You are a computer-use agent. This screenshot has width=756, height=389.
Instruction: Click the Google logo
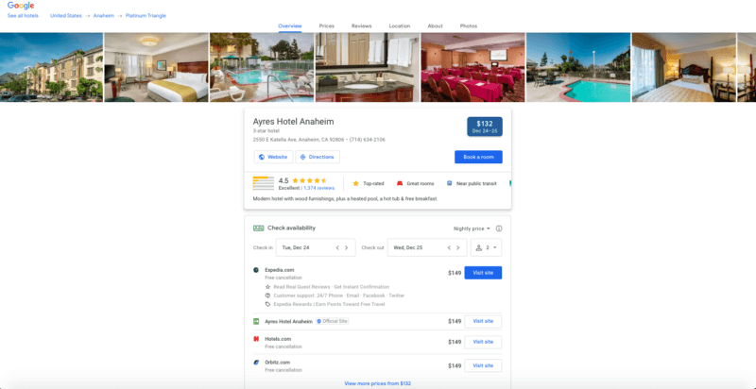tap(21, 6)
